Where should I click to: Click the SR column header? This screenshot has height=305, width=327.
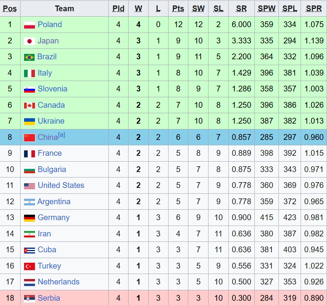pyautogui.click(x=241, y=9)
